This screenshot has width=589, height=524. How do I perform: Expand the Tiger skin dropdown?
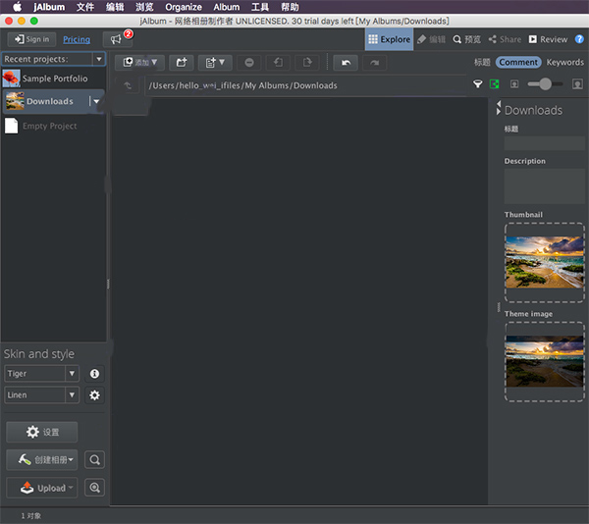point(72,374)
